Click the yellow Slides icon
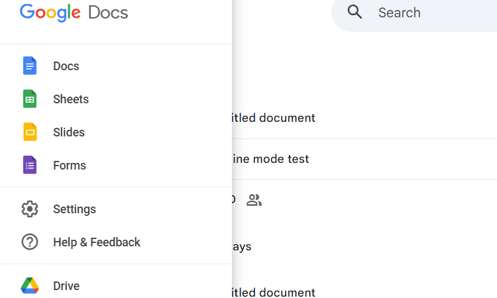The image size is (497, 298). 30,132
